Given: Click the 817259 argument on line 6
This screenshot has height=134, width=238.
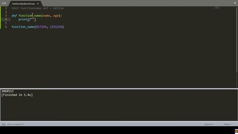Looking at the screenshot, I should coord(41,27).
